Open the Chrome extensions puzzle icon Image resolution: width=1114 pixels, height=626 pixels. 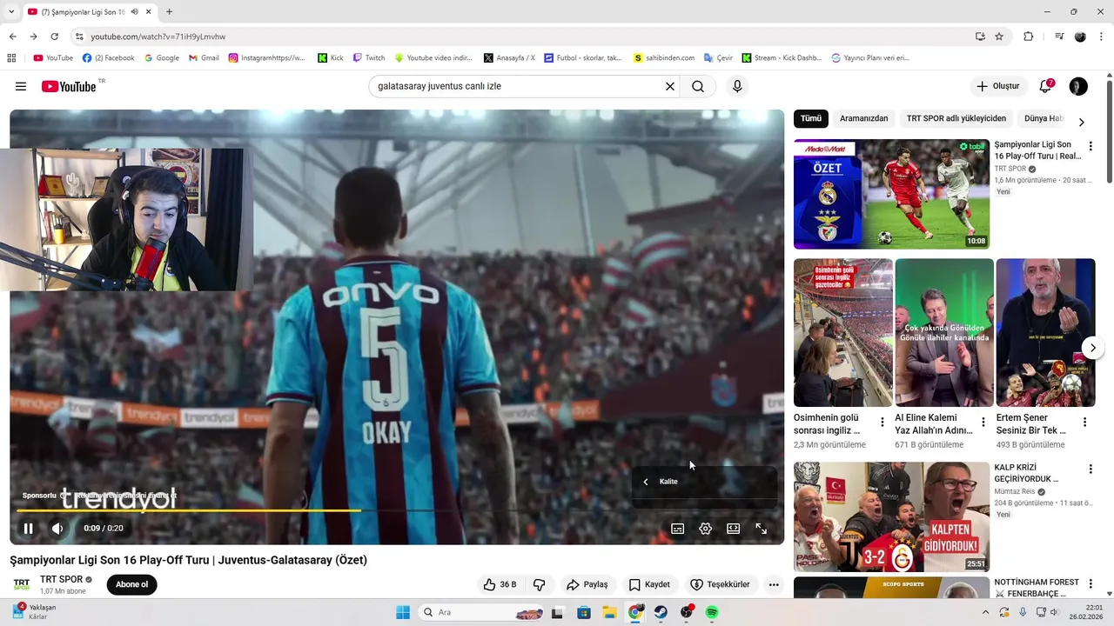click(1028, 37)
